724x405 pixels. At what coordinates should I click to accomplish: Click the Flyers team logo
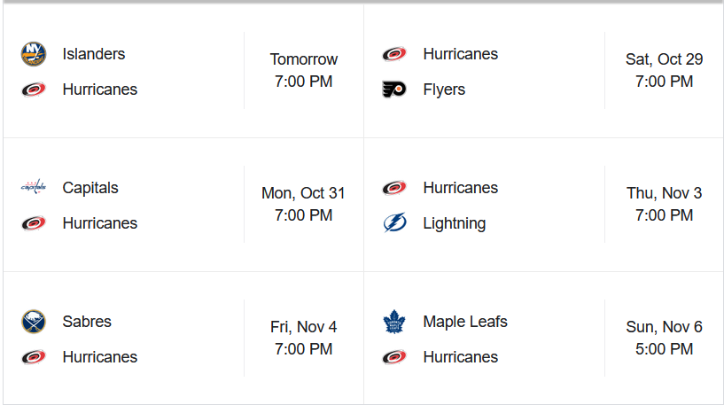(394, 90)
